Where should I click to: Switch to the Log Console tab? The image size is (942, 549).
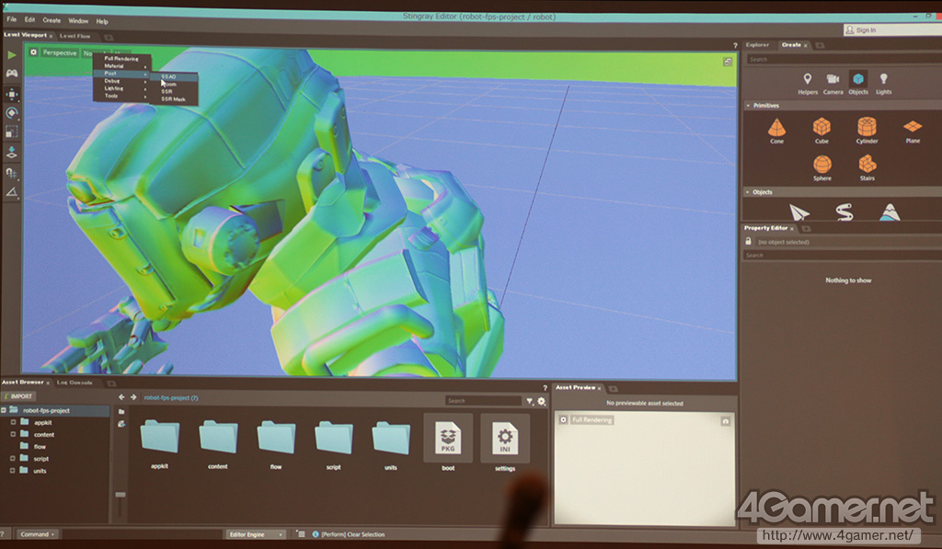pyautogui.click(x=75, y=382)
